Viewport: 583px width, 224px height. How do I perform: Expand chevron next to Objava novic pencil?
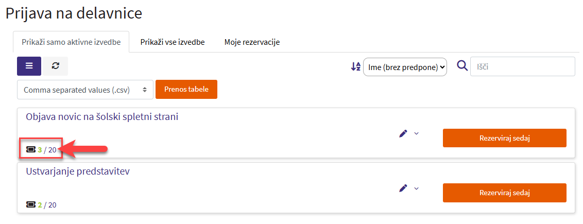click(417, 133)
